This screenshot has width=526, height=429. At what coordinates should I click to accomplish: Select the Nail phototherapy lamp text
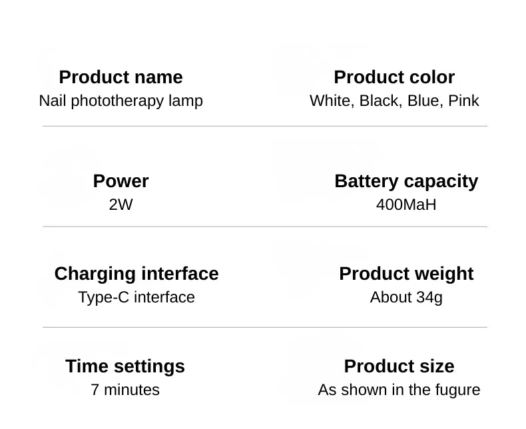click(x=121, y=101)
